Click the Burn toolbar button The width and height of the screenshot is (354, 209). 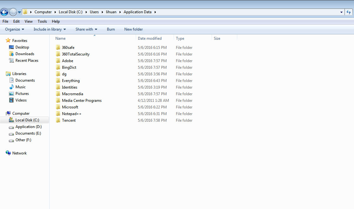[x=111, y=29]
